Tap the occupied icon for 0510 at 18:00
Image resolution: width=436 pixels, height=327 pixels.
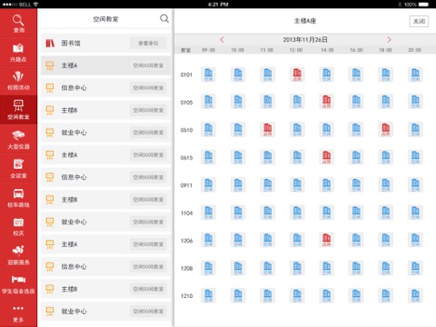[x=385, y=130]
